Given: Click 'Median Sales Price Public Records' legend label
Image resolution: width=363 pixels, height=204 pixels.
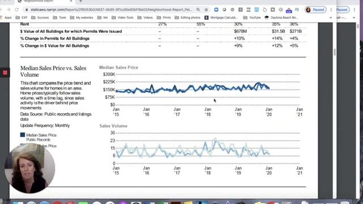Looking at the screenshot, I should click(x=41, y=137).
